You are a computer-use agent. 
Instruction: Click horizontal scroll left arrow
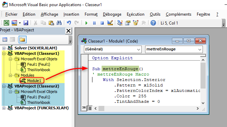(x=95, y=108)
